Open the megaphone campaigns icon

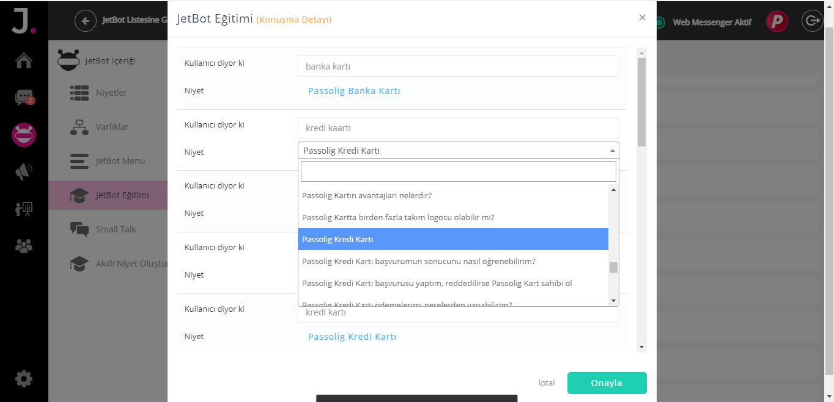pos(24,172)
